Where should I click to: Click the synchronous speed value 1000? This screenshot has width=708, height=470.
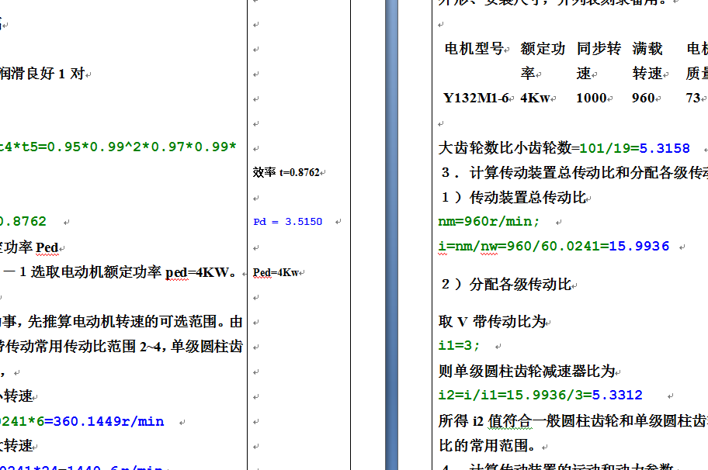(x=591, y=98)
